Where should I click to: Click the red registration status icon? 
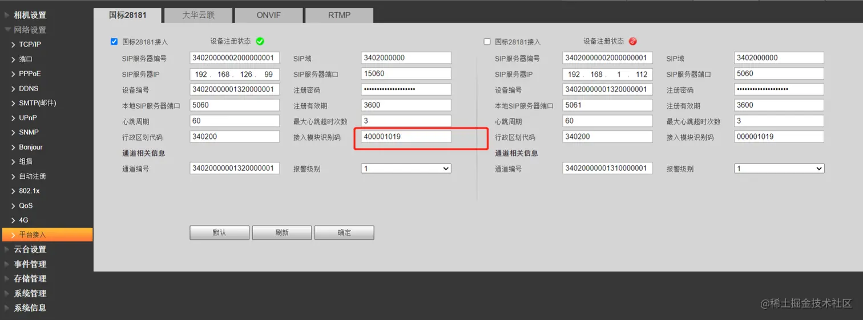click(632, 41)
